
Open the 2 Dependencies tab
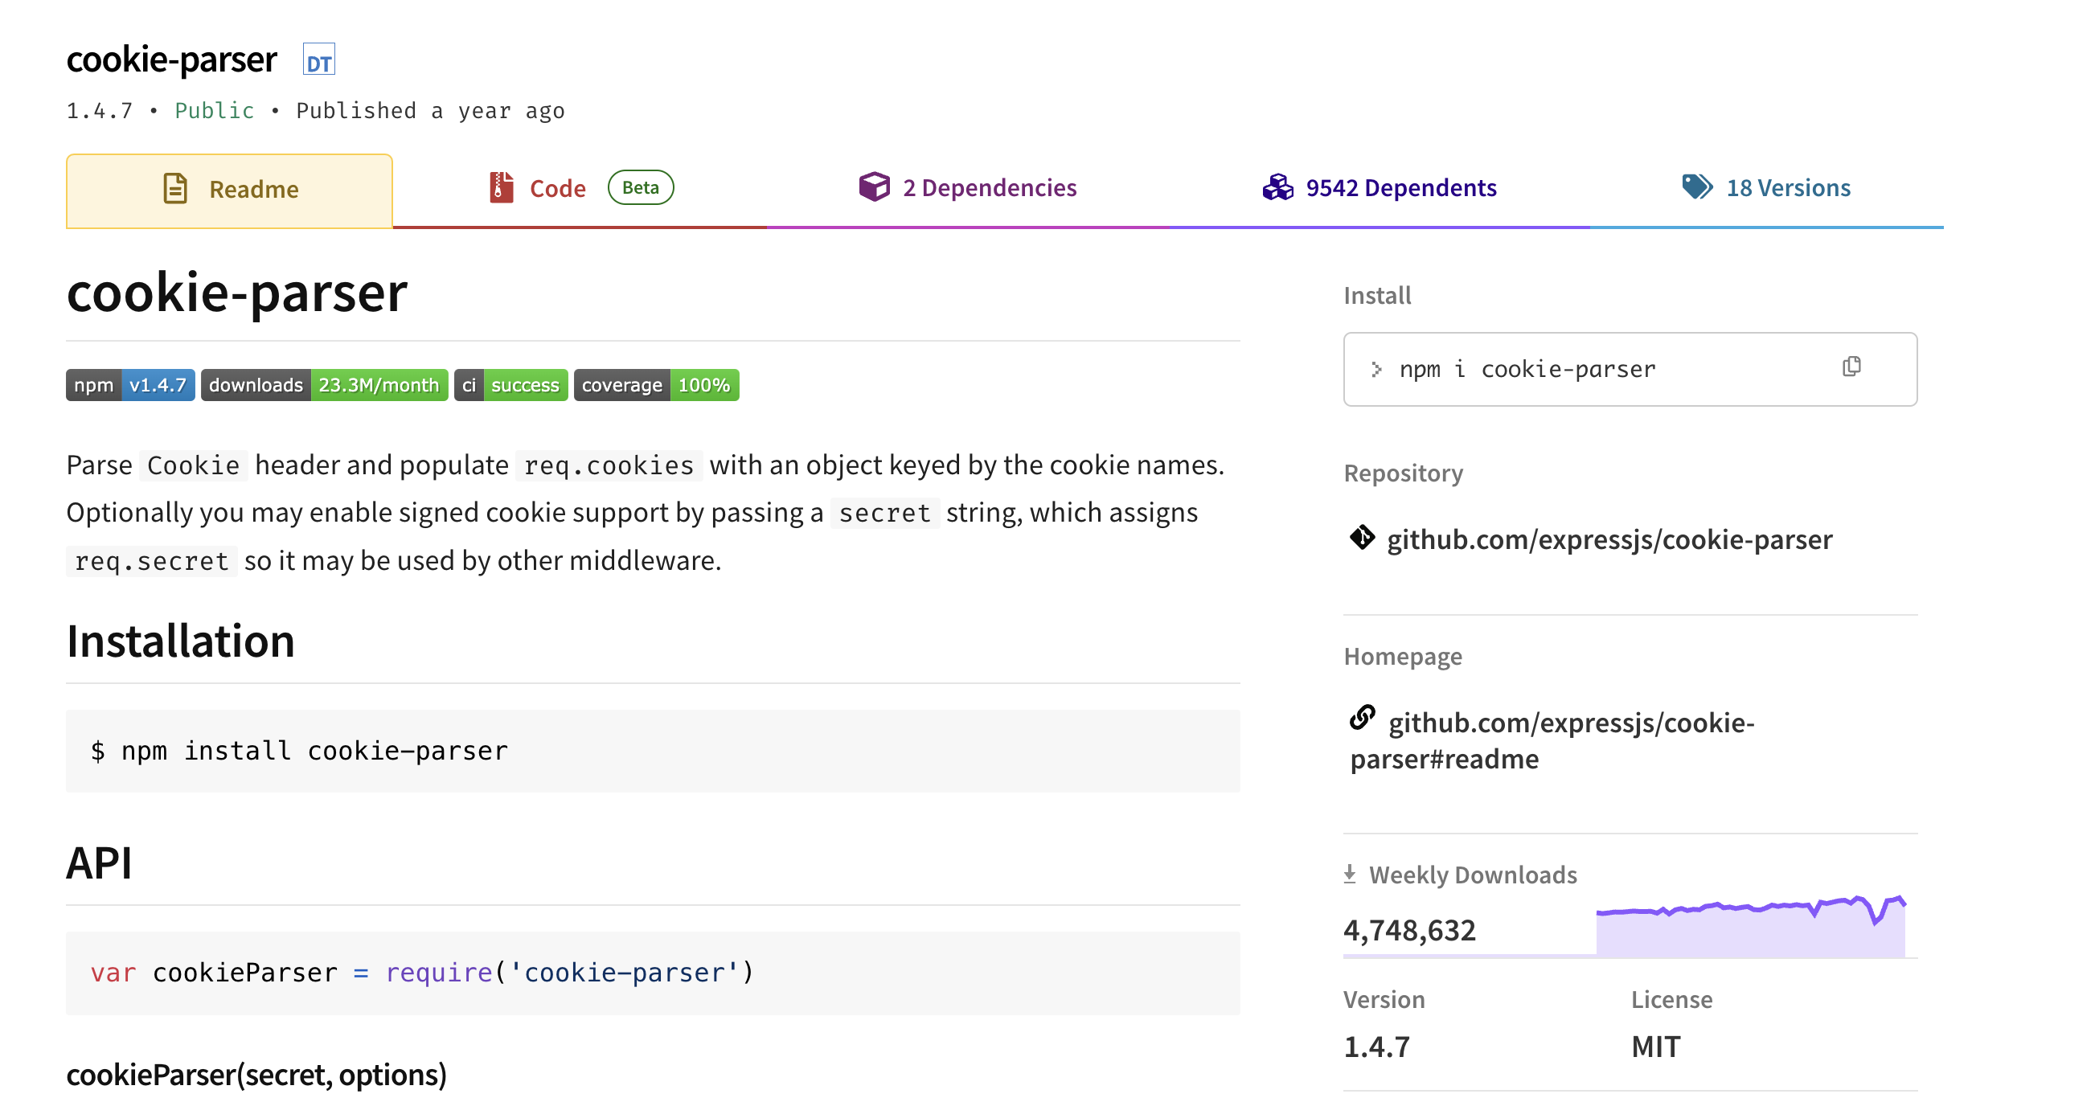pos(989,188)
